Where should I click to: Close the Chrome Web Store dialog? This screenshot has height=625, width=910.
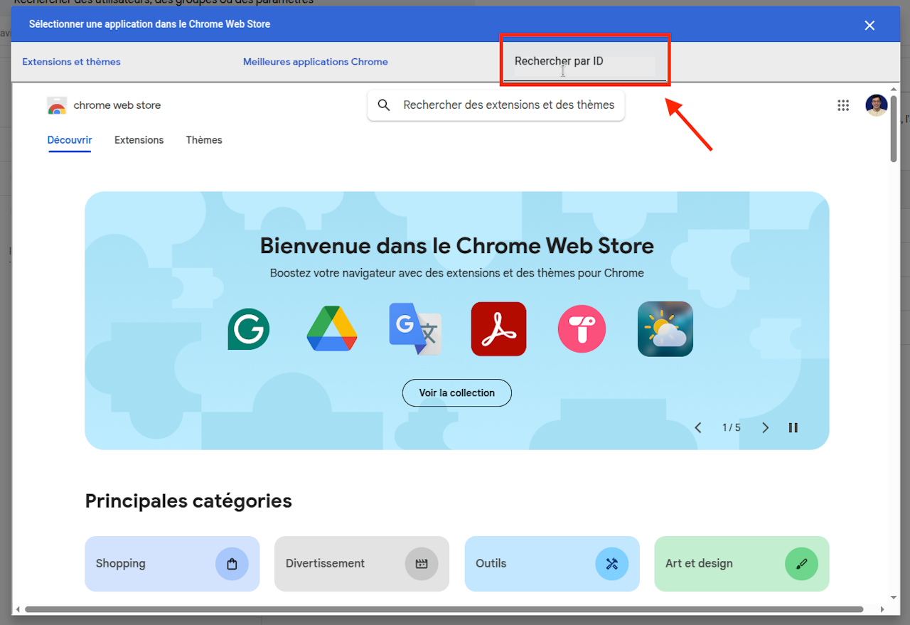tap(869, 26)
